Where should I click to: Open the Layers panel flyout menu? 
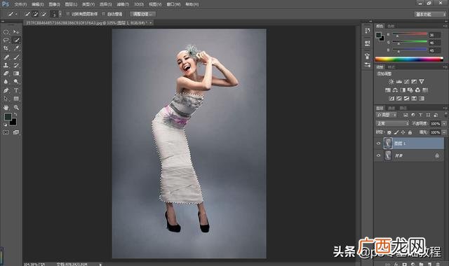click(445, 108)
